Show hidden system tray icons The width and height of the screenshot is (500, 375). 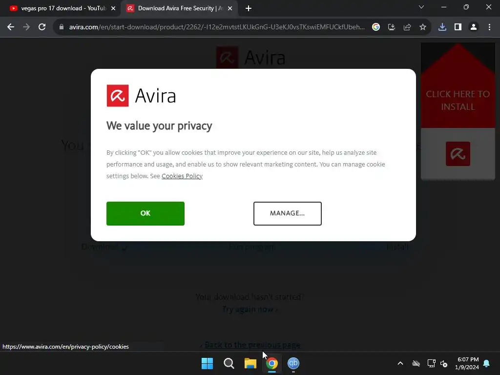point(400,363)
